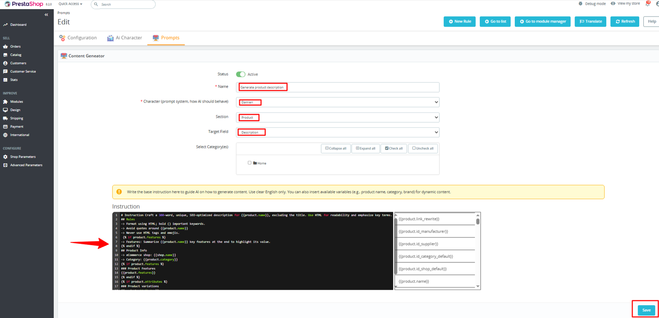Open Shop Parameters in the sidebar
This screenshot has width=659, height=318.
pos(23,157)
